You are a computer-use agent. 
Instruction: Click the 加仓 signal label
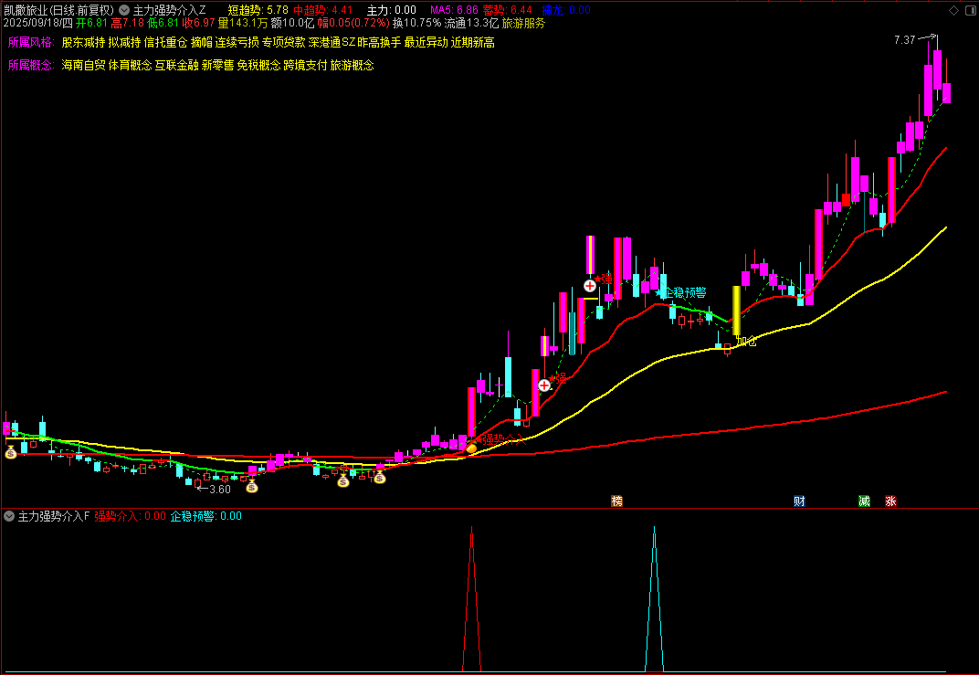747,341
